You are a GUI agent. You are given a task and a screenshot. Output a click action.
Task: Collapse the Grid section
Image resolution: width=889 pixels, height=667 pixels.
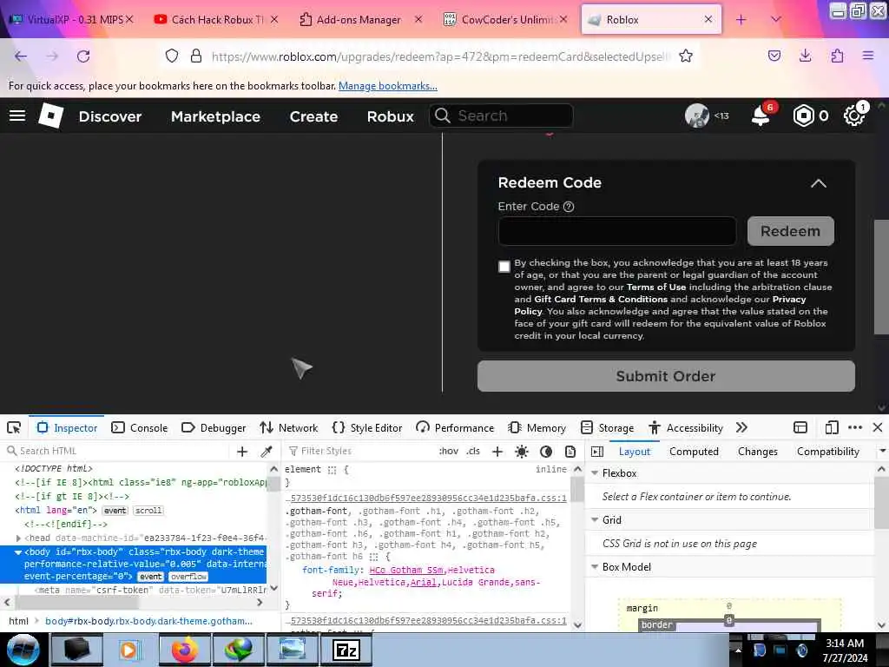pyautogui.click(x=595, y=520)
